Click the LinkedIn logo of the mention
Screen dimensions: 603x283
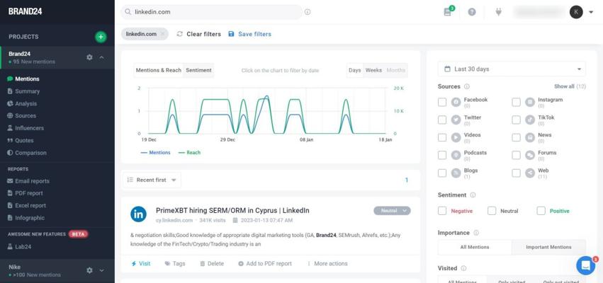pyautogui.click(x=138, y=214)
